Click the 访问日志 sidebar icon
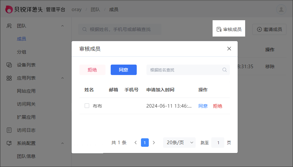Viewport: 293px width, 167px height. pos(9,130)
